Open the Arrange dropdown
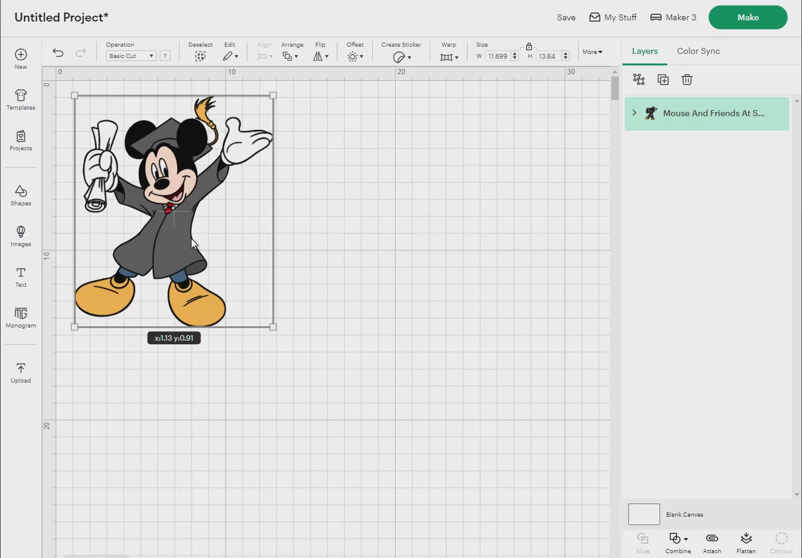Viewport: 802px width, 558px height. (x=290, y=56)
